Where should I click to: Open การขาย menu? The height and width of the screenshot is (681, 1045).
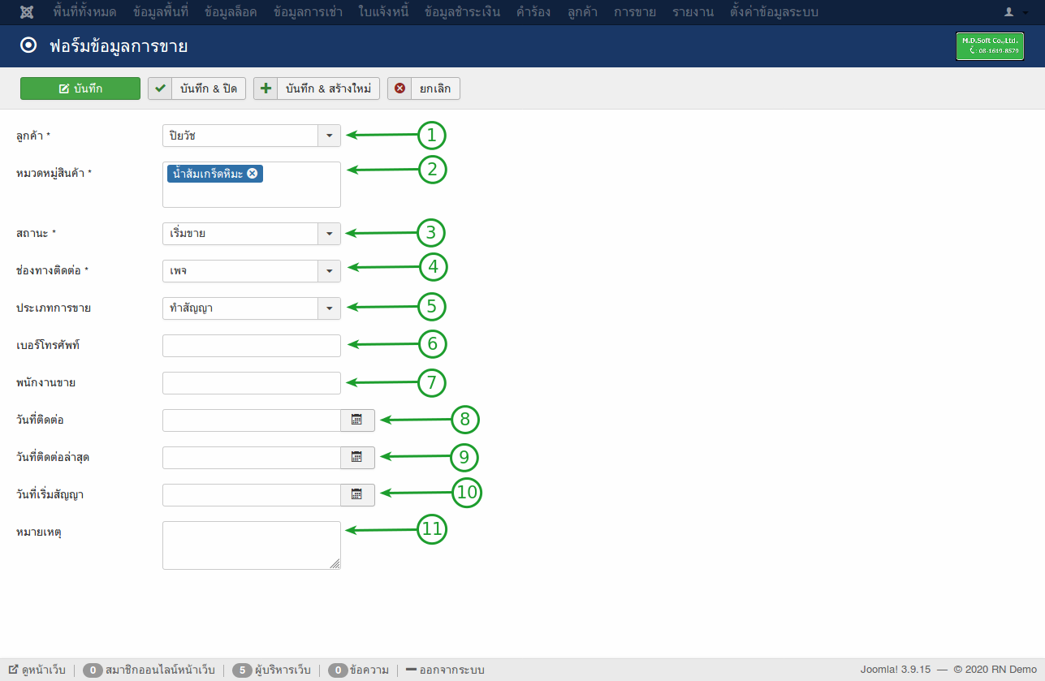[635, 12]
